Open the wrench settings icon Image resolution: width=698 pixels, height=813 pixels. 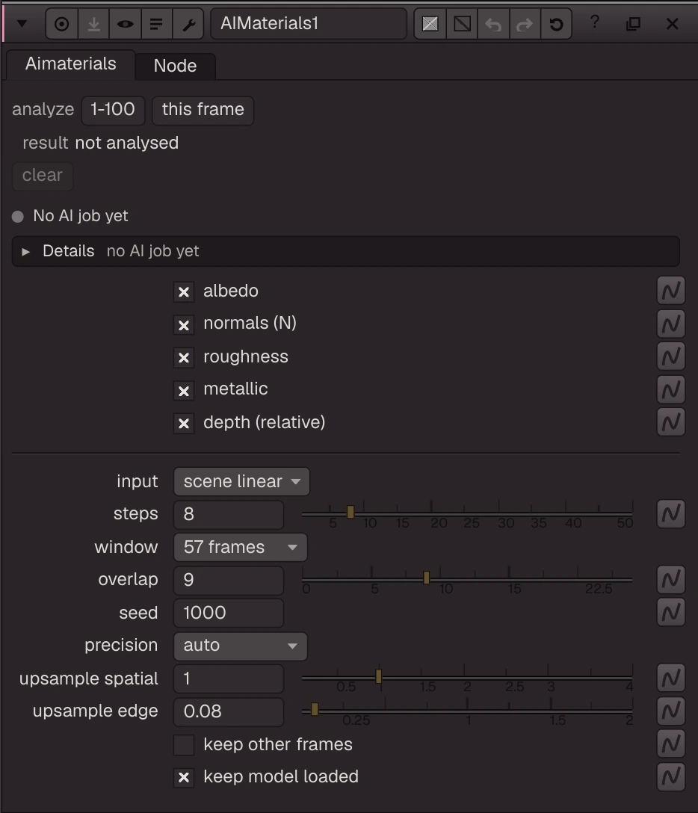(188, 24)
